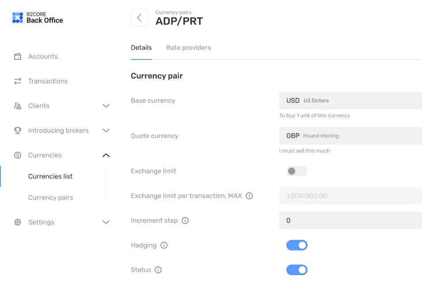Enable the Exchange limit toggle
Image resolution: width=422 pixels, height=295 pixels.
(x=297, y=171)
